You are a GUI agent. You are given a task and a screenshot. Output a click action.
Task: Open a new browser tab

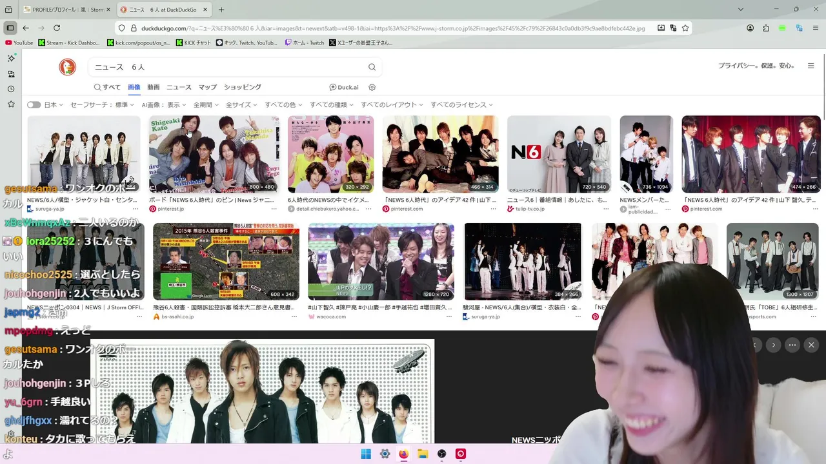[221, 10]
